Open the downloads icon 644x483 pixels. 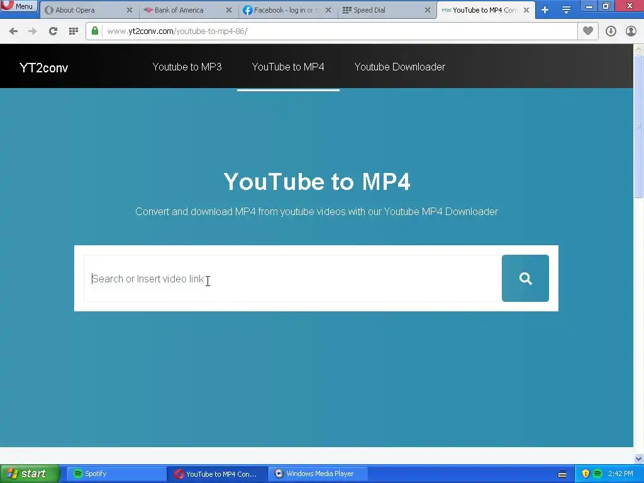point(611,31)
